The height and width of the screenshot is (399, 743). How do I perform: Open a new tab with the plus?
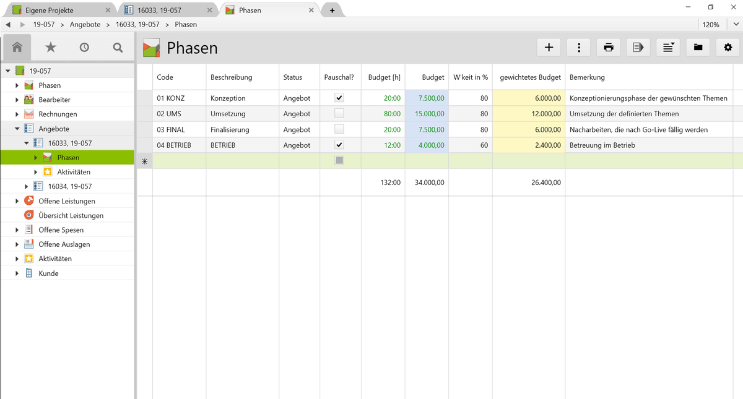pyautogui.click(x=332, y=11)
